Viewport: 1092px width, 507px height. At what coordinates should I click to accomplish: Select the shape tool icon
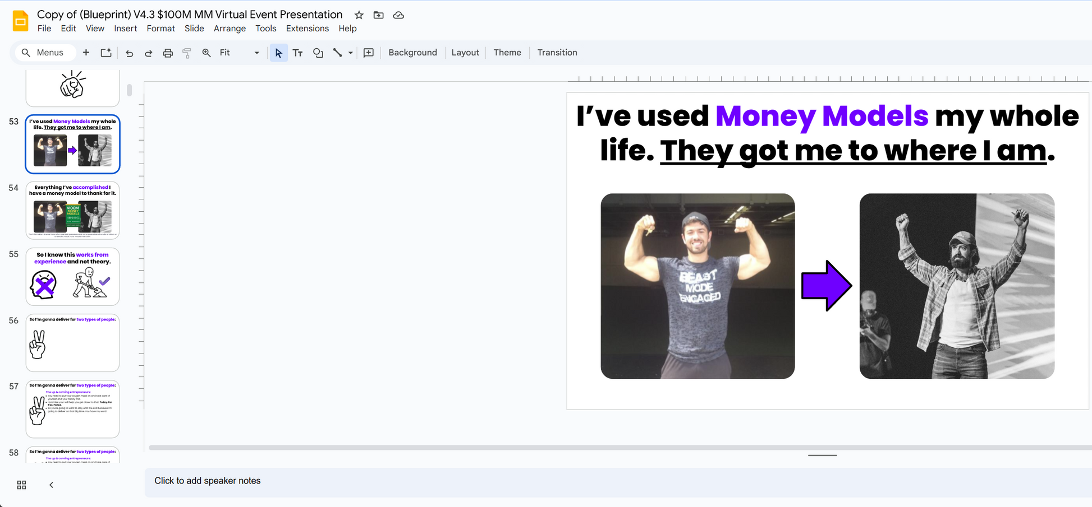(x=318, y=53)
